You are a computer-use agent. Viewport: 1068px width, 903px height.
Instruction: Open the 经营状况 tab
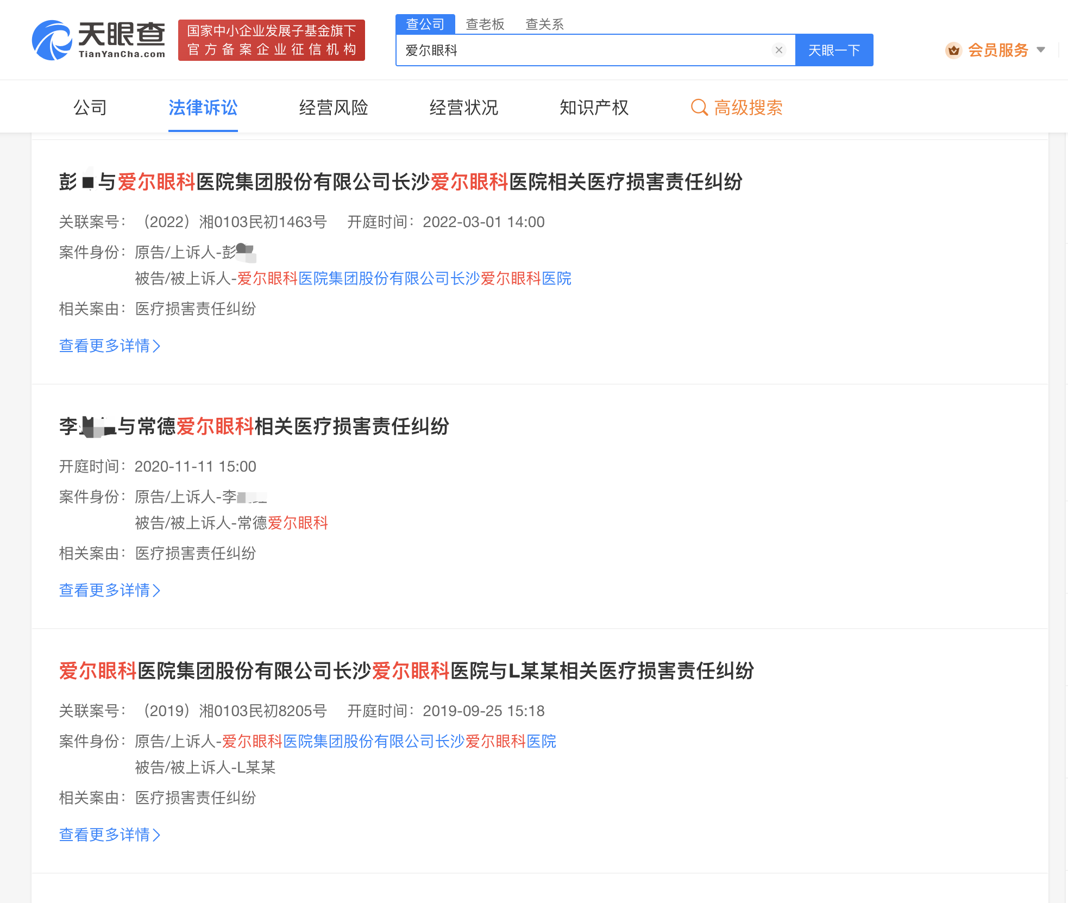[463, 108]
